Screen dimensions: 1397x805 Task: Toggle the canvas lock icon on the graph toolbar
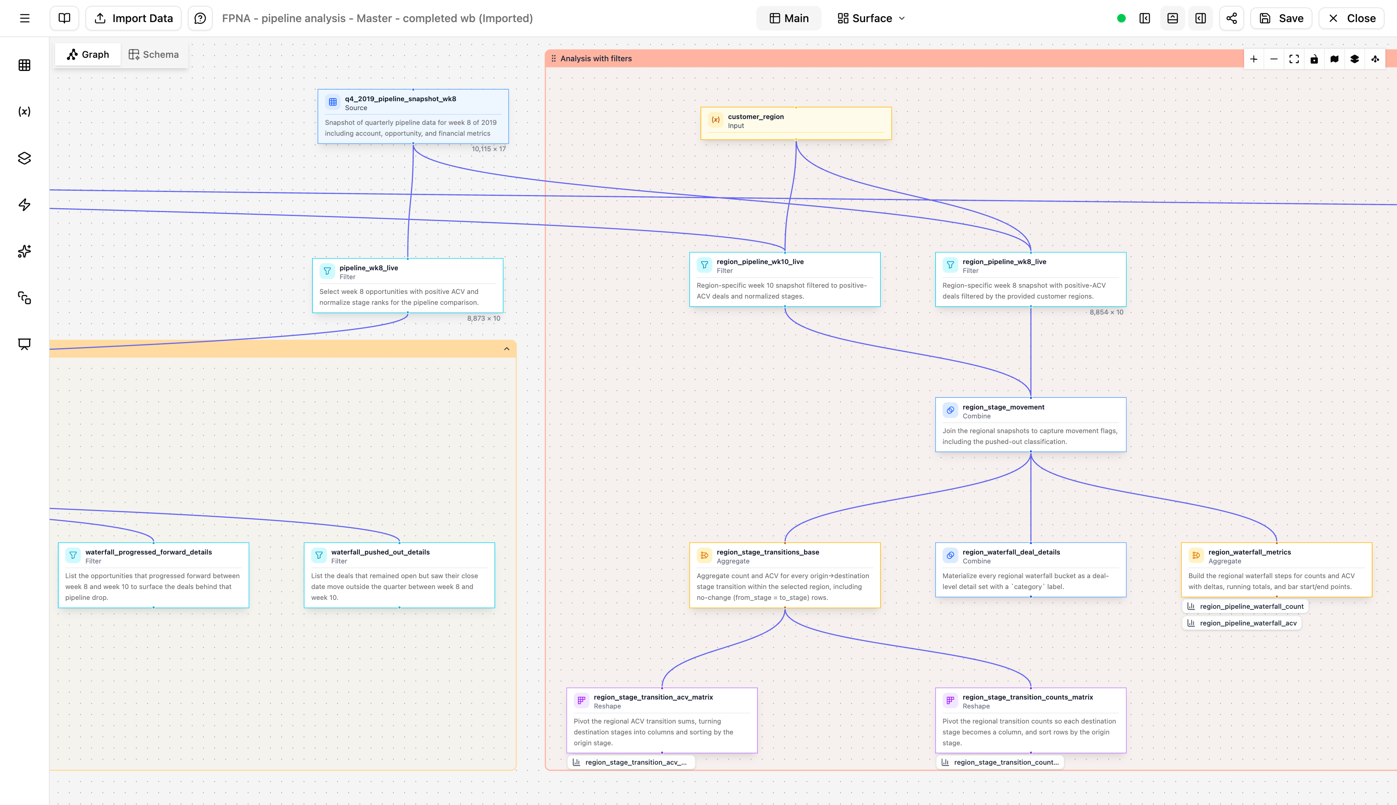[x=1314, y=59]
